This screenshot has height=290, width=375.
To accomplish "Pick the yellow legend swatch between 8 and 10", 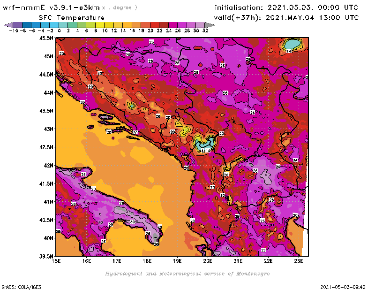I will pyautogui.click(x=100, y=25).
